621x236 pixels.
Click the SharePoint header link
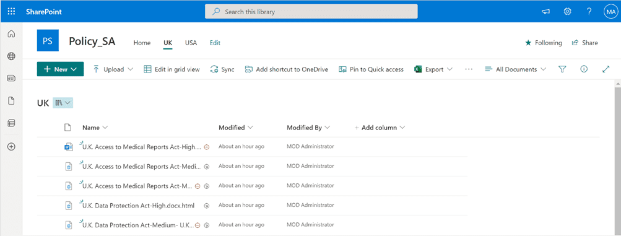pyautogui.click(x=43, y=12)
